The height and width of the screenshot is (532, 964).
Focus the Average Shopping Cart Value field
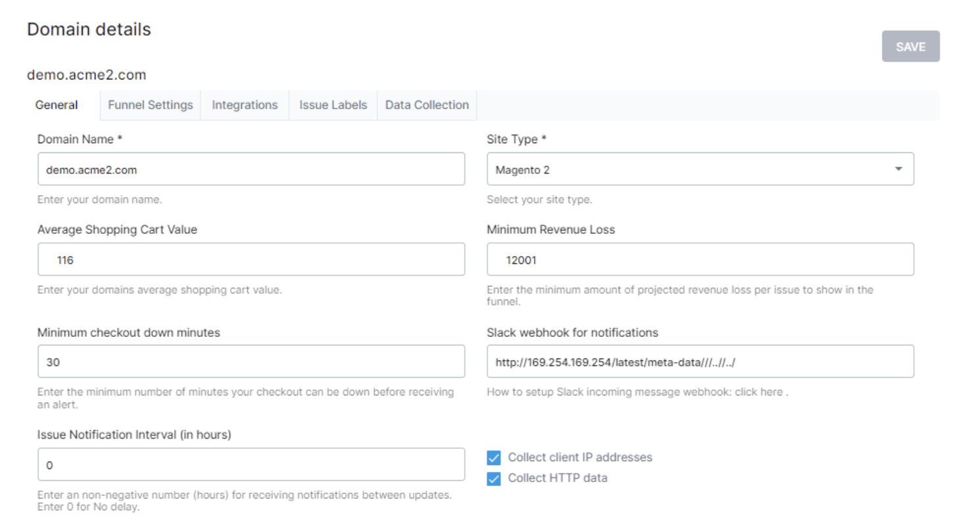(251, 259)
